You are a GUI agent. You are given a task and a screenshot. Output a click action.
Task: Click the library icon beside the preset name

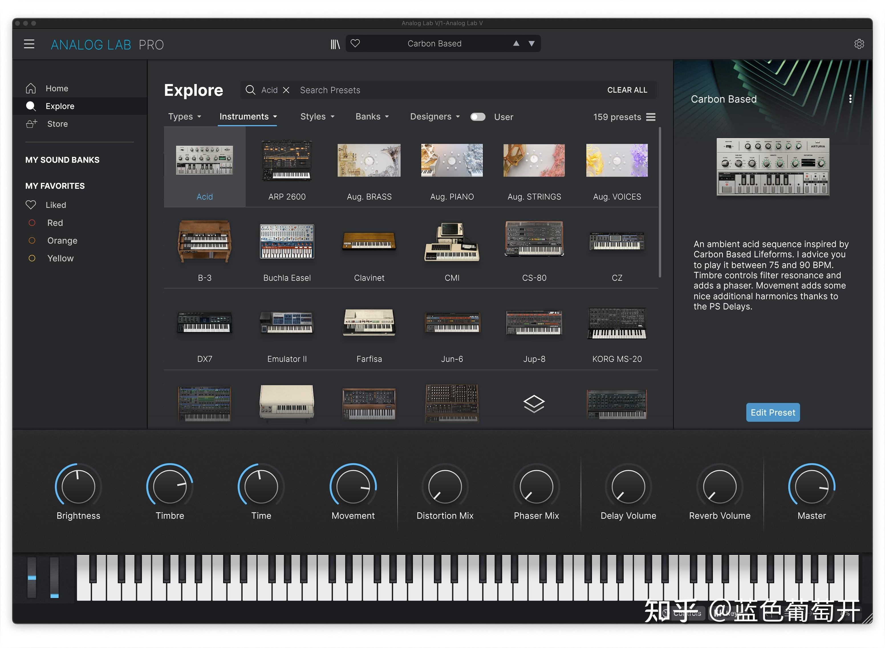[x=335, y=44]
